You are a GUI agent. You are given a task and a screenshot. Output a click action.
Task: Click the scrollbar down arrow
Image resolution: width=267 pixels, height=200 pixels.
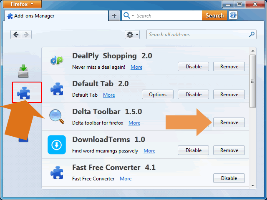[253, 186]
